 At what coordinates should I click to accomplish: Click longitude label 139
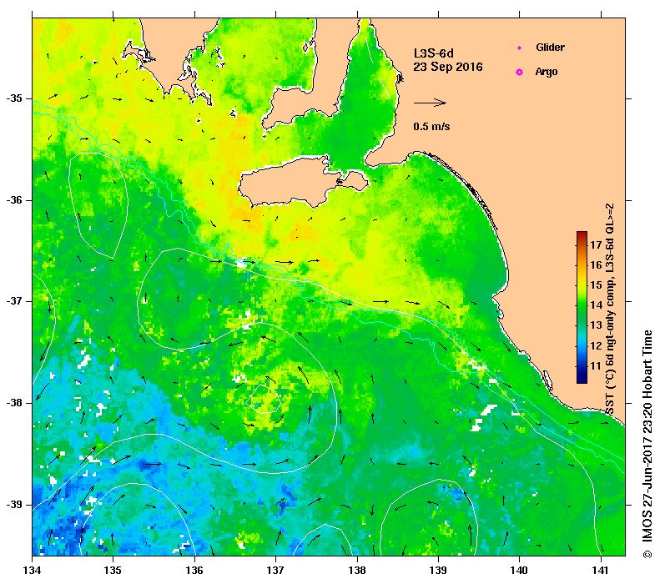click(439, 571)
